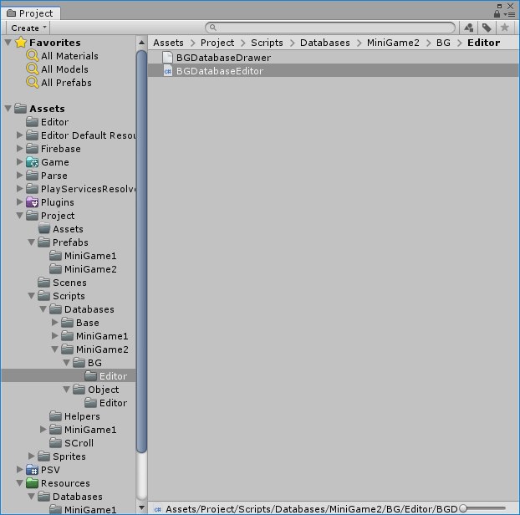Click the Search by Type filter icon
Screen dimensions: 520x515
coord(469,28)
